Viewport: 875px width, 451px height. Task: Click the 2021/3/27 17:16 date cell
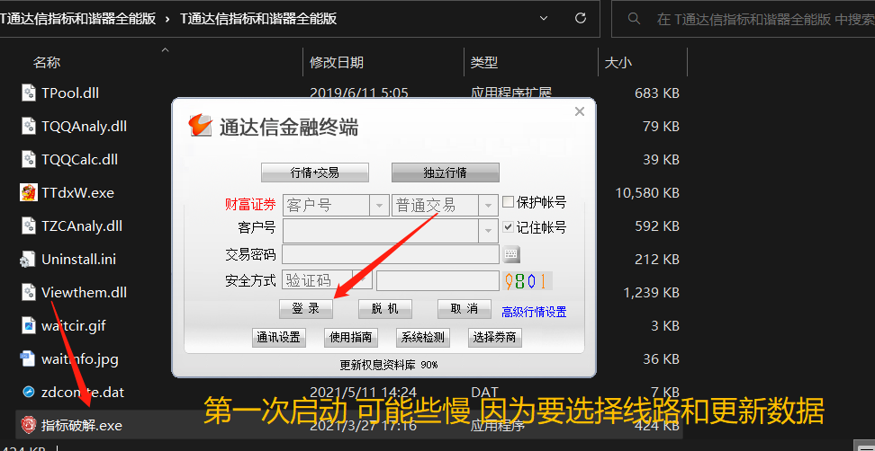coord(363,426)
